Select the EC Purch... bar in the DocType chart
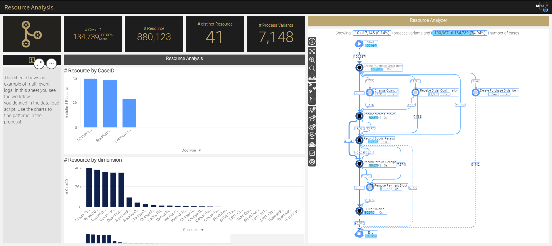552x246 pixels. click(x=90, y=103)
